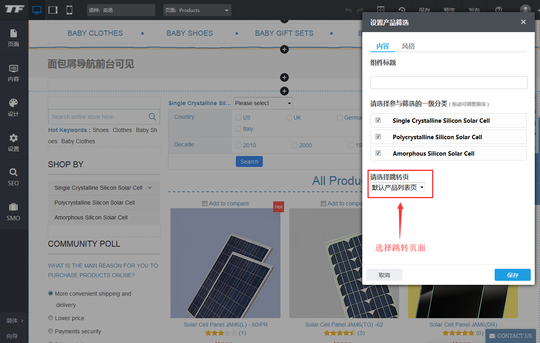Click the 取消 cancel button
The image size is (540, 343).
pos(384,275)
